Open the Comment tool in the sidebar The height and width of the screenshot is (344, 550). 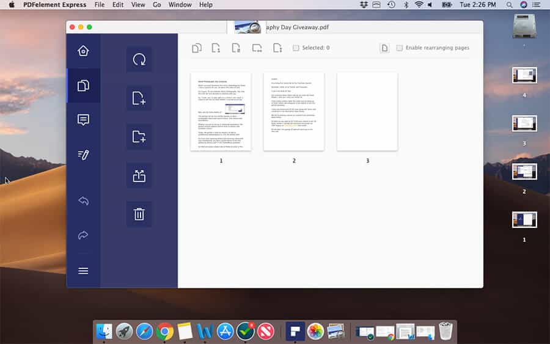83,120
